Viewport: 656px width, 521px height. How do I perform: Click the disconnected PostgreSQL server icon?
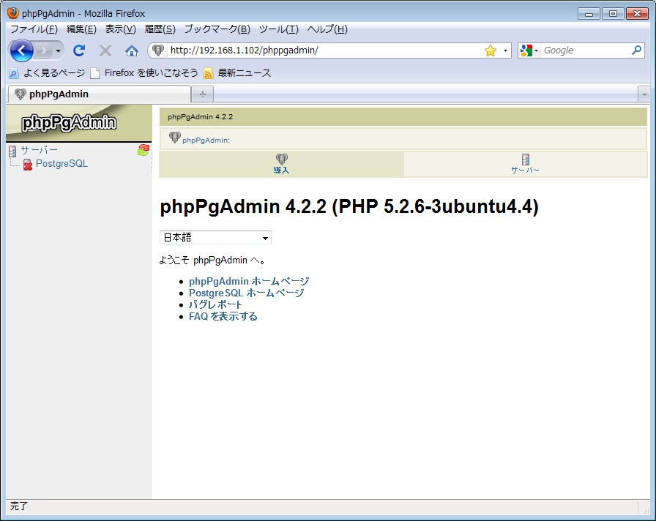[x=28, y=165]
